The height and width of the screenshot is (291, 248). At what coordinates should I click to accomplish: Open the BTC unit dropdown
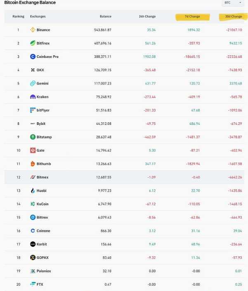(233, 3)
